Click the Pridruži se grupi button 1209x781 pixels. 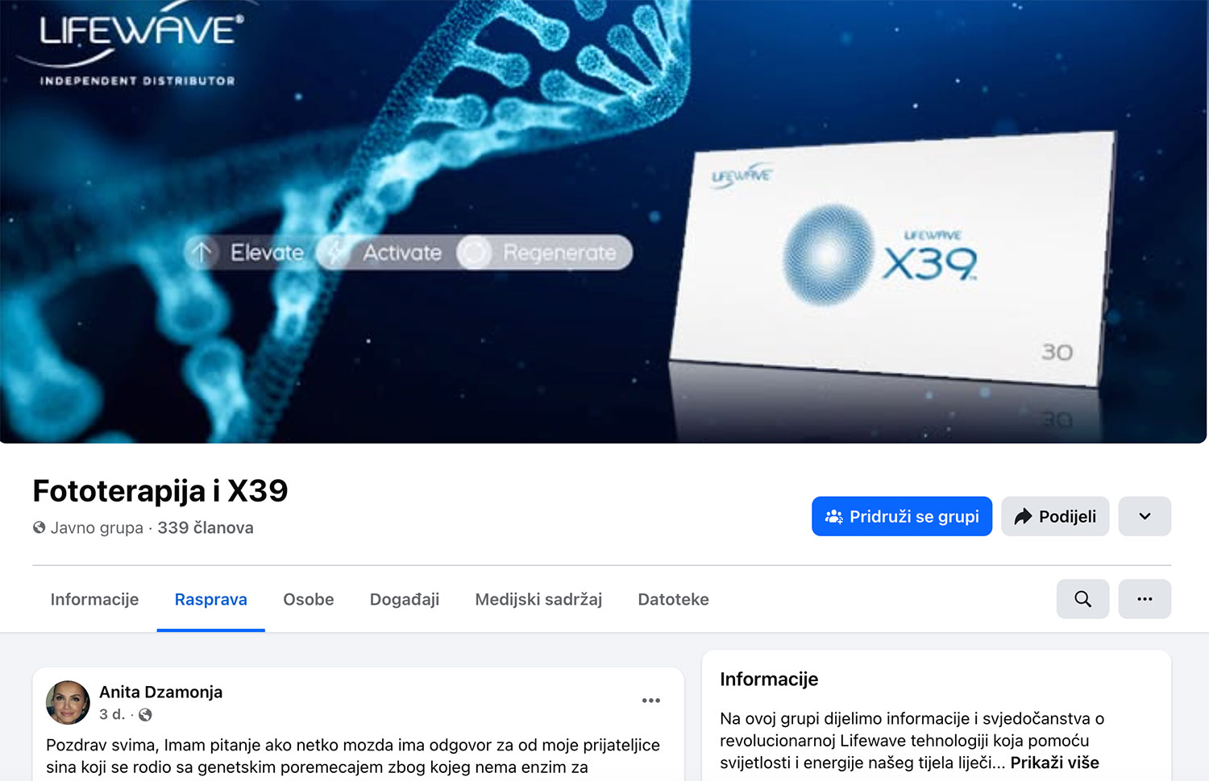click(x=902, y=516)
